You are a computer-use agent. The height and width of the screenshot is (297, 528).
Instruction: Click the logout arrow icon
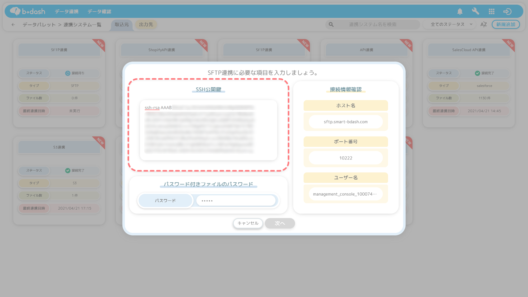tap(507, 11)
